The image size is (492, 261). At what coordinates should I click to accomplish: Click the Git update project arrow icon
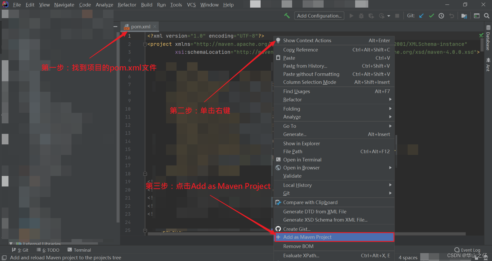(421, 16)
